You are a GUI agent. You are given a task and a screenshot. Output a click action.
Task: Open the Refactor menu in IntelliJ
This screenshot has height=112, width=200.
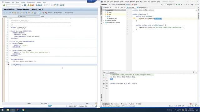[x=132, y=2]
